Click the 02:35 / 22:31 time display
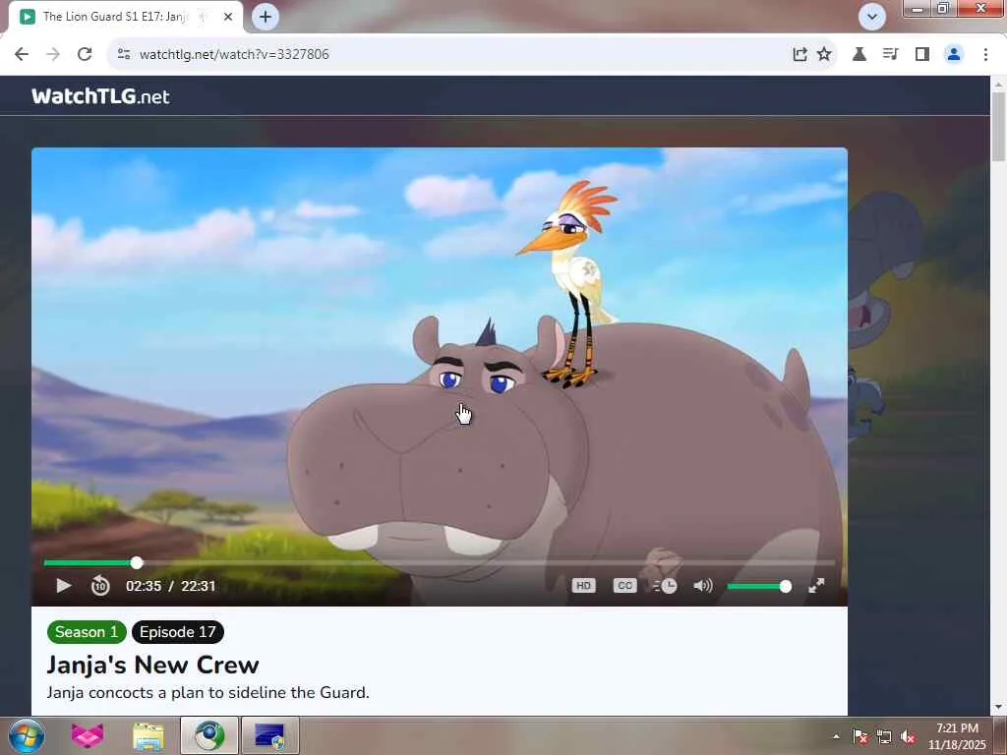The image size is (1007, 755). click(171, 586)
